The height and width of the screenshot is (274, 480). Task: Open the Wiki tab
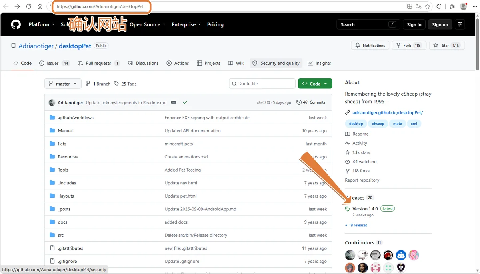[x=236, y=63]
